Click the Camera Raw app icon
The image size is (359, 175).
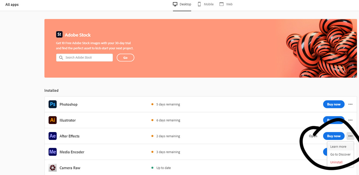click(52, 168)
